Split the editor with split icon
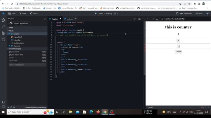This screenshot has height=118, width=211. (139, 19)
